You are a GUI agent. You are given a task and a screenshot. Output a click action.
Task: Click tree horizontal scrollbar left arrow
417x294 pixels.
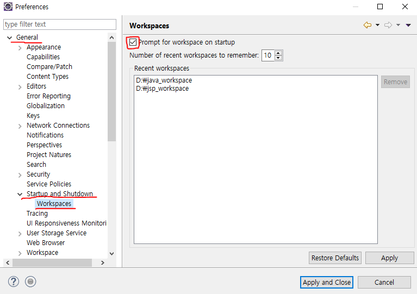[8, 262]
